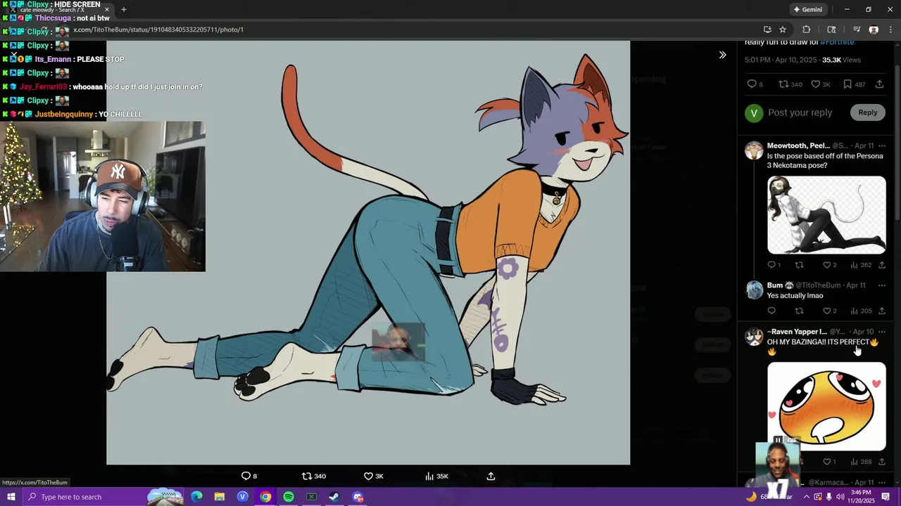Open the blushing emoji GIF
The width and height of the screenshot is (901, 506).
pyautogui.click(x=826, y=406)
